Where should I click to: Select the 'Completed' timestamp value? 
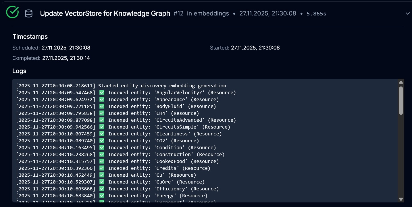pyautogui.click(x=66, y=58)
